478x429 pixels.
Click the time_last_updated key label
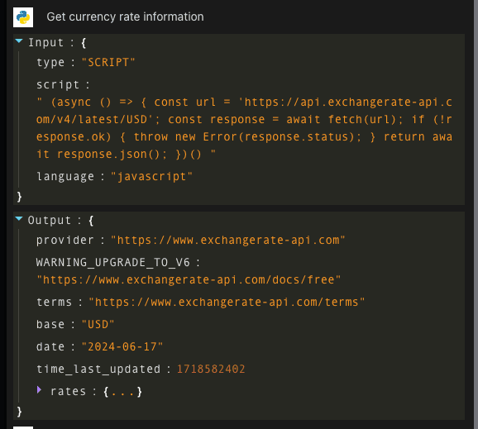pyautogui.click(x=98, y=369)
